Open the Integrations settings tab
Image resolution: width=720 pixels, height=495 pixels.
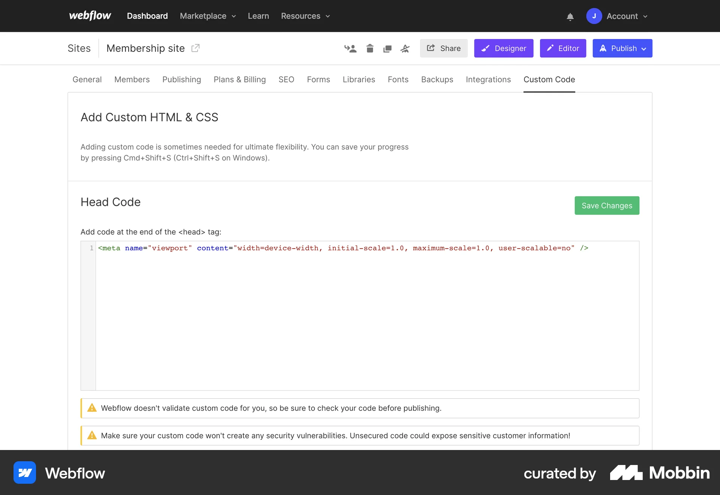[x=488, y=79]
